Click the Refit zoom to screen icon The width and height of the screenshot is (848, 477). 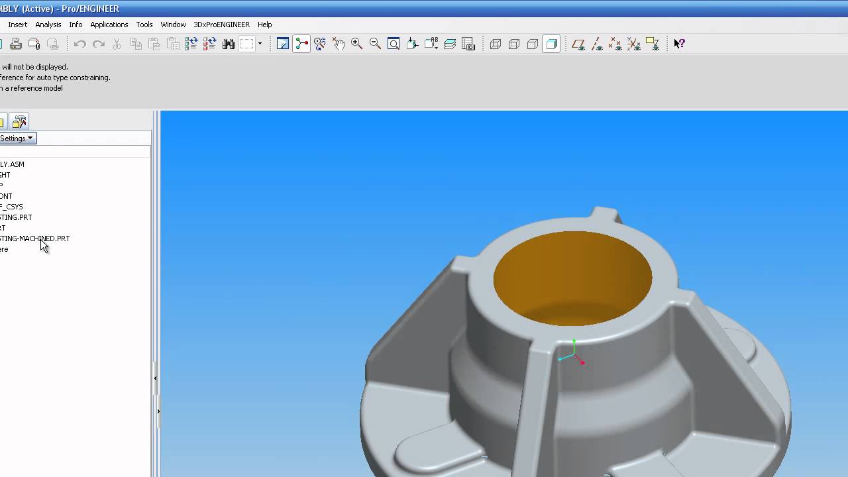[x=394, y=44]
